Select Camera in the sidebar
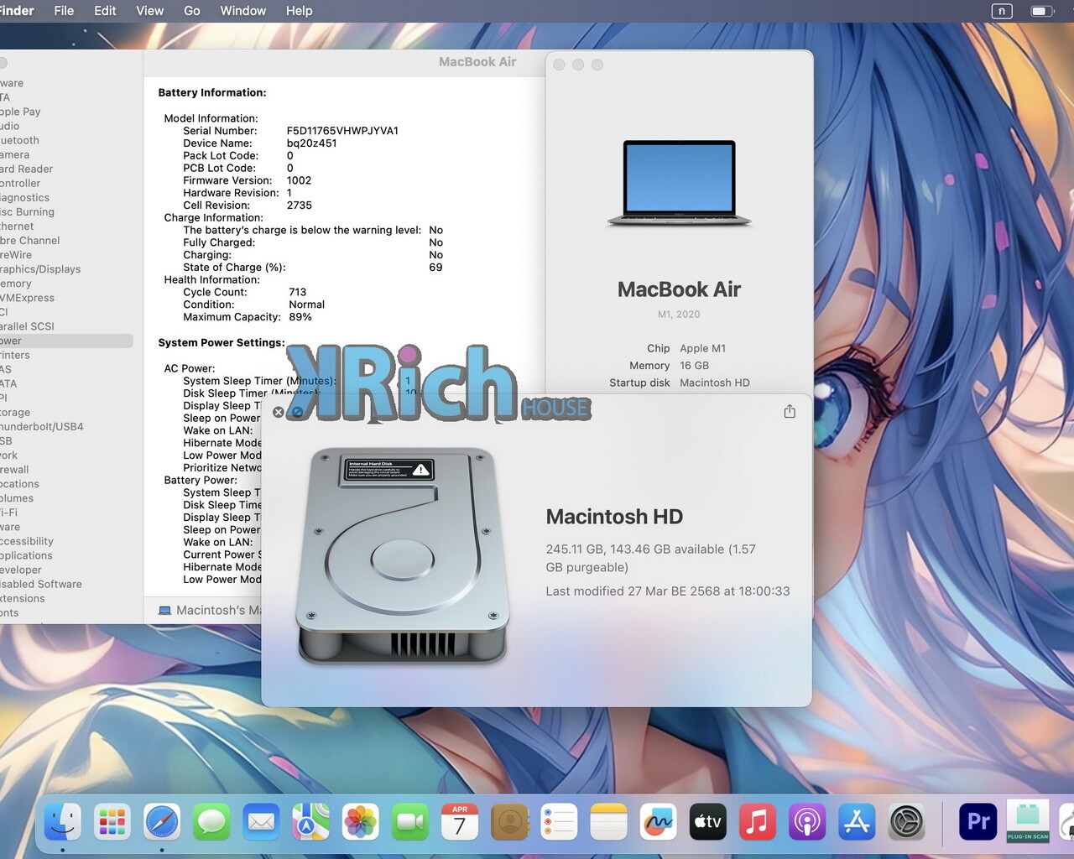This screenshot has height=859, width=1074. [14, 154]
